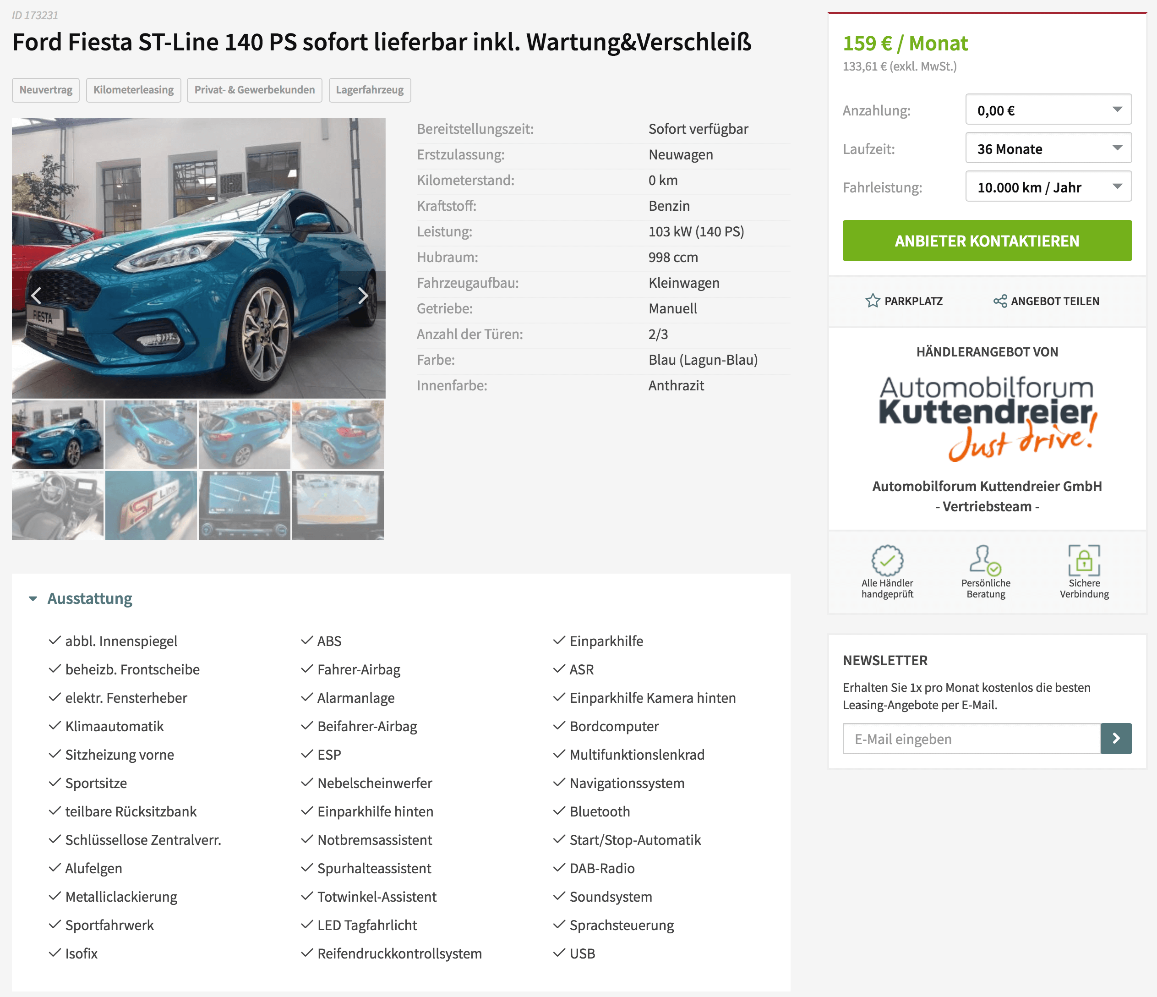The image size is (1157, 997).
Task: Click the Neuvertrag tag
Action: 46,90
